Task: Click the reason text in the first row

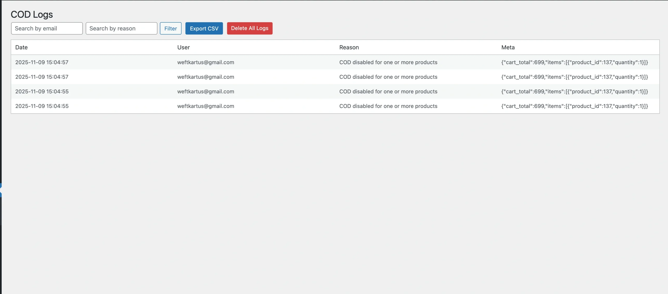Action: 388,62
